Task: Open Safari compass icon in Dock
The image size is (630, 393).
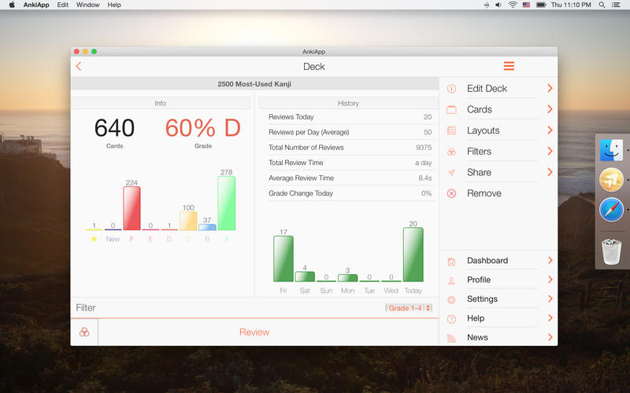Action: click(611, 209)
